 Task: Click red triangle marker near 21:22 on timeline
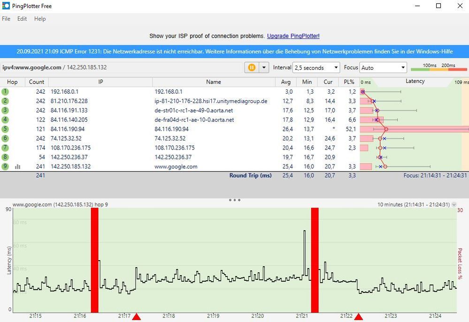(358, 317)
